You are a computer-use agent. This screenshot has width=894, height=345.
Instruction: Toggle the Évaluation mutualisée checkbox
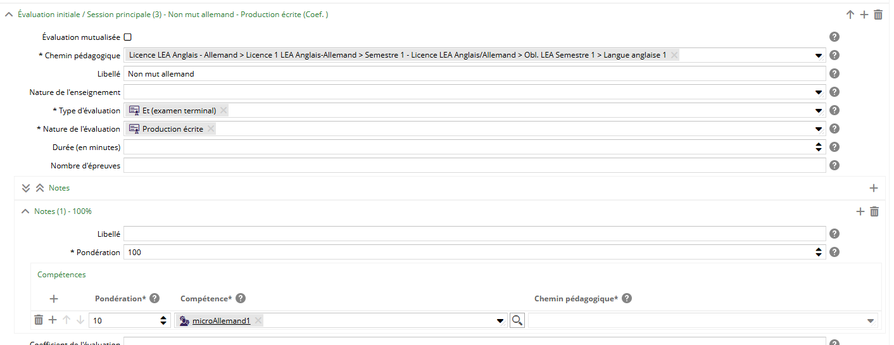128,37
